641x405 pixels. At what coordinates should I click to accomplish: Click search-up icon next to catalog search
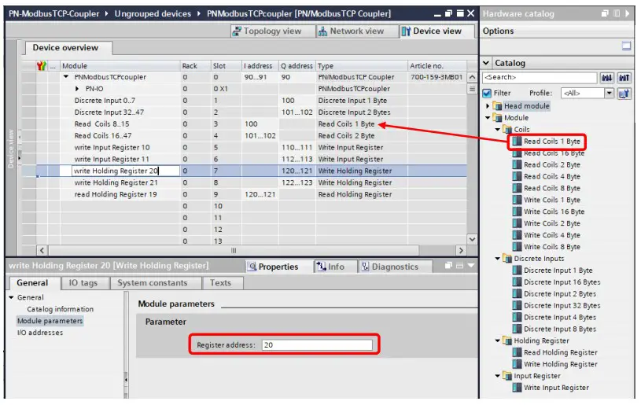pos(624,78)
